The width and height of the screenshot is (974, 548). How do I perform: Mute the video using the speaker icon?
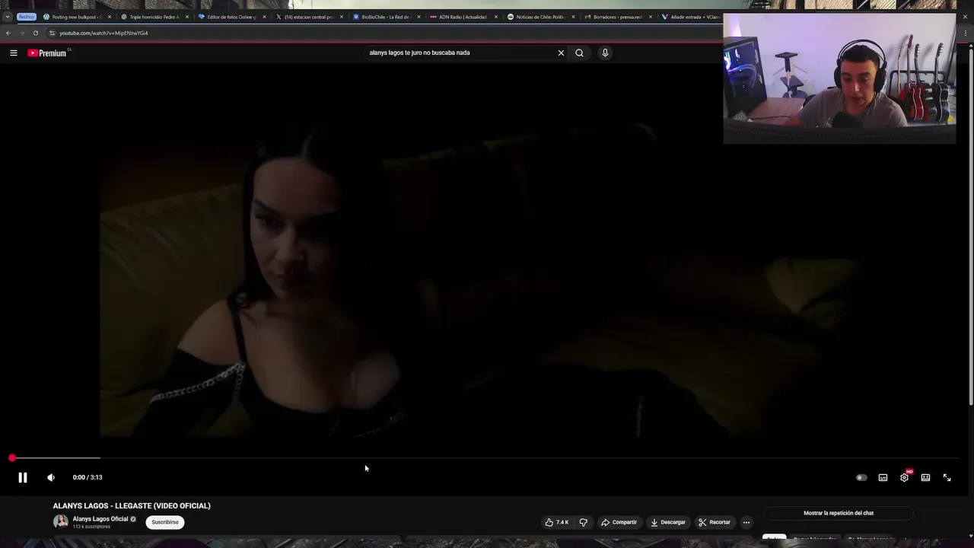tap(51, 477)
